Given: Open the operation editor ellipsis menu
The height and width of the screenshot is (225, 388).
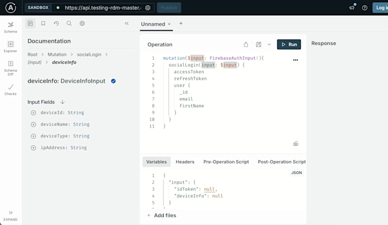Looking at the screenshot, I should [x=296, y=60].
